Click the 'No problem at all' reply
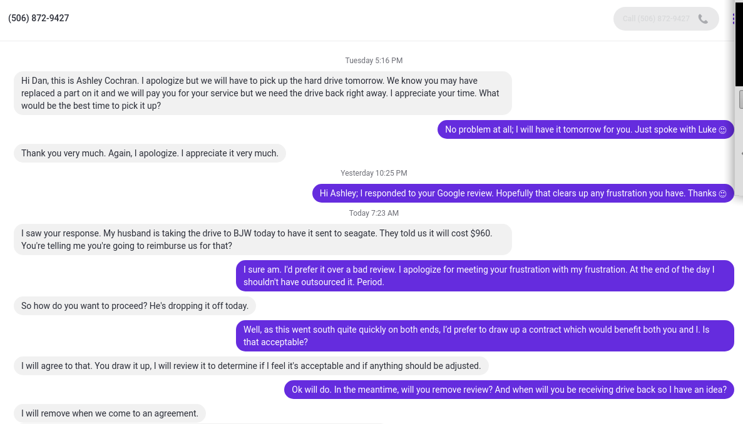The width and height of the screenshot is (743, 424). (586, 129)
